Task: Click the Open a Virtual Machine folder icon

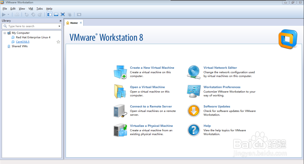Action: point(120,91)
